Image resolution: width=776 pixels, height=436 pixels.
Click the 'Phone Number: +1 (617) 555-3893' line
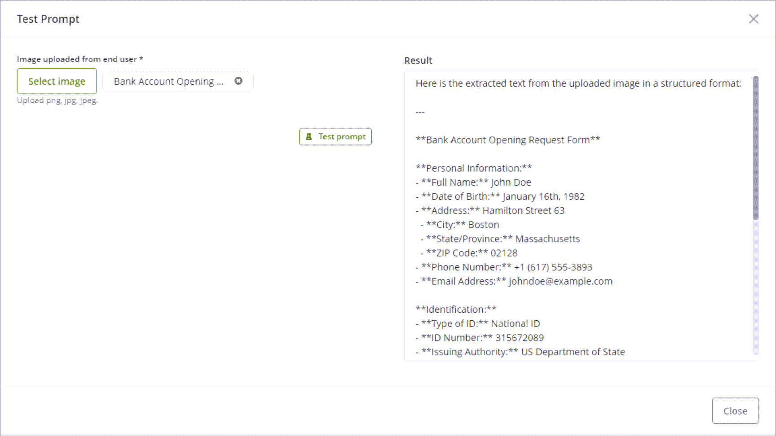pyautogui.click(x=504, y=267)
